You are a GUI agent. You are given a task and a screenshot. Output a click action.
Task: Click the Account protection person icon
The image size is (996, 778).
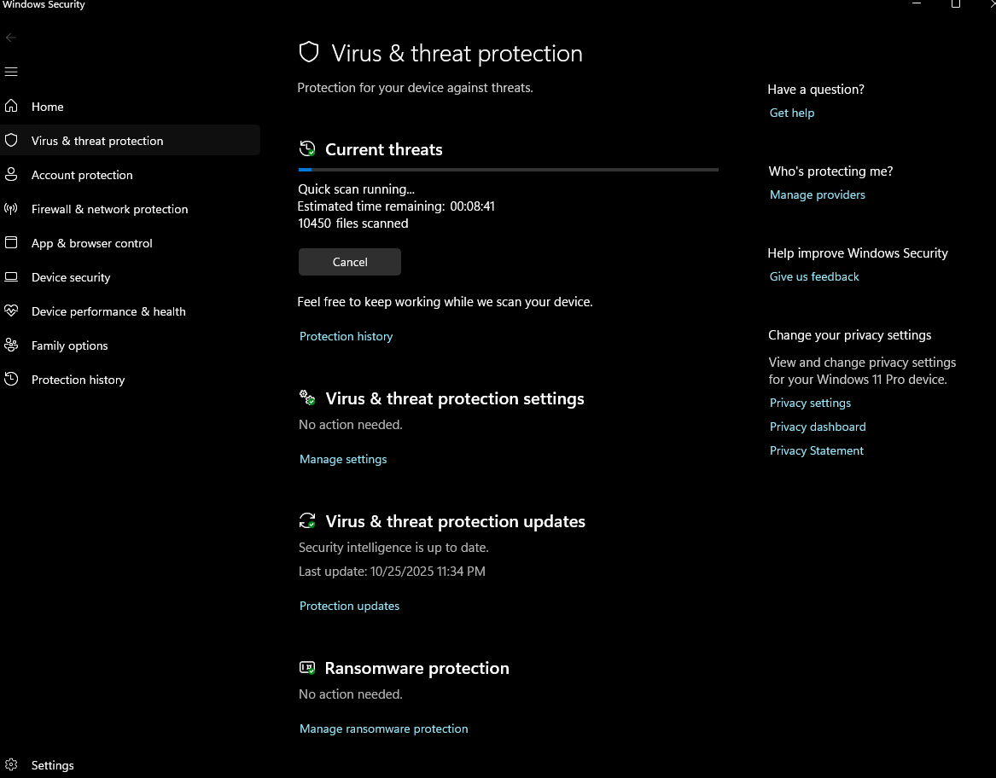11,175
